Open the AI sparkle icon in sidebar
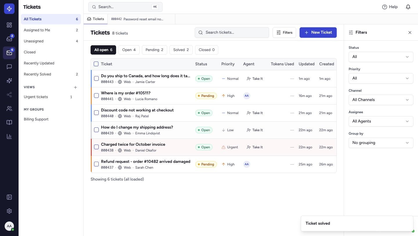Screen dimensions: 418x236 click(x=9, y=81)
